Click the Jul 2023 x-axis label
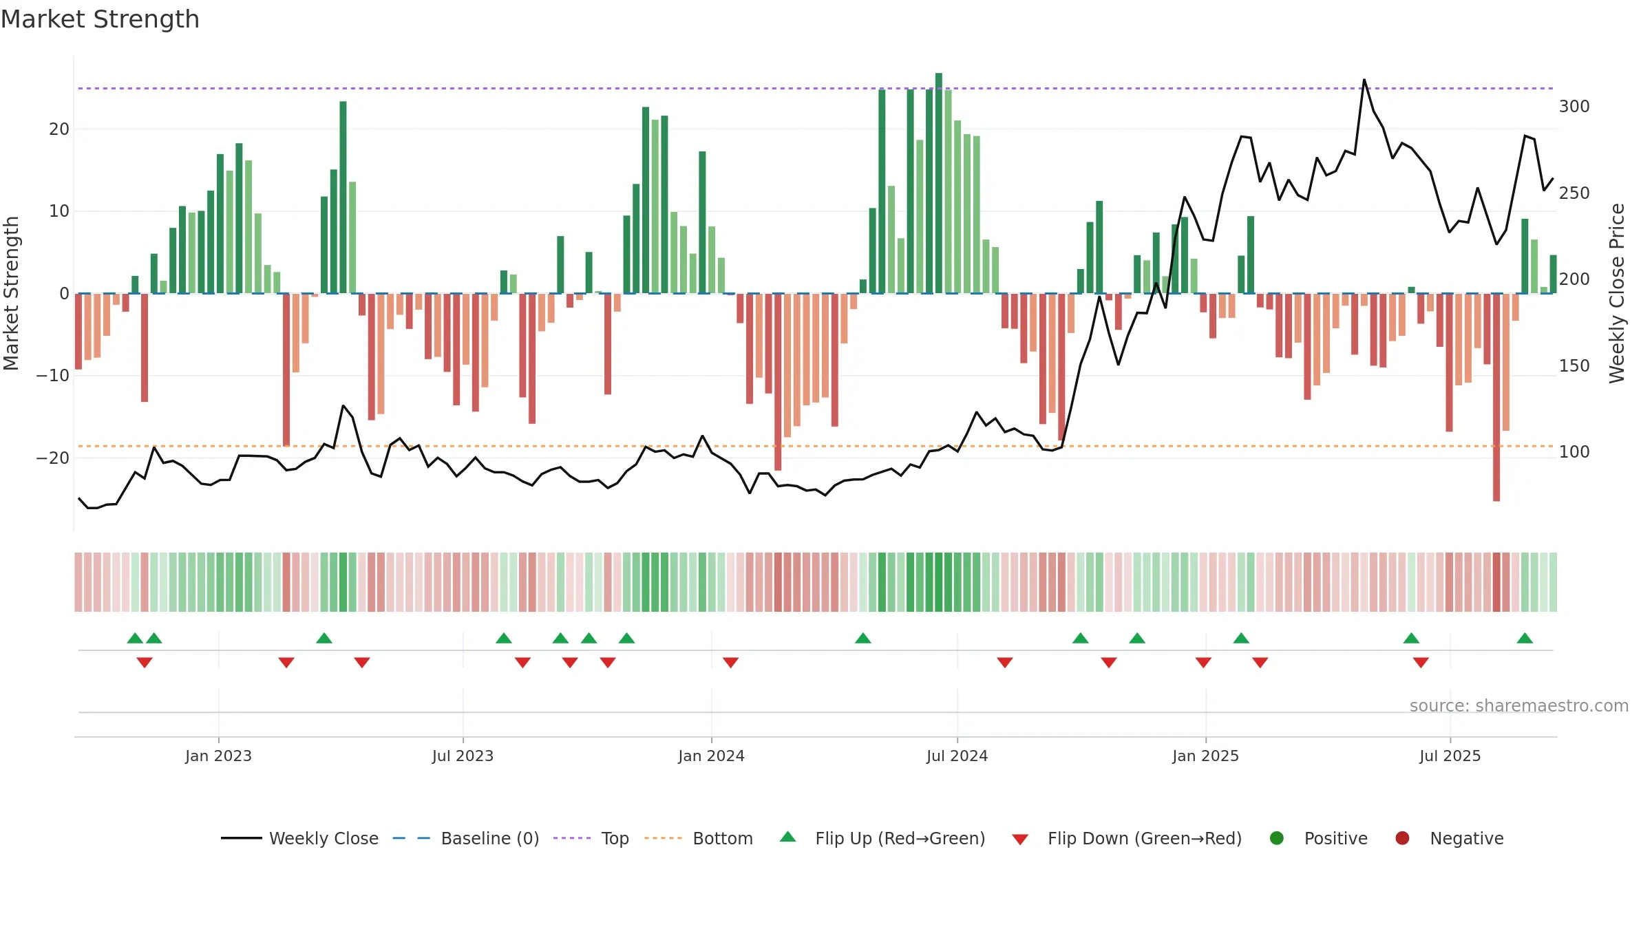The width and height of the screenshot is (1652, 929). coord(463,756)
